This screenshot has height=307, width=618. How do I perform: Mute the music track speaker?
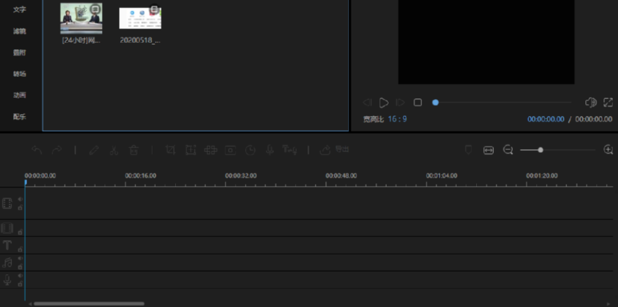coord(20,258)
